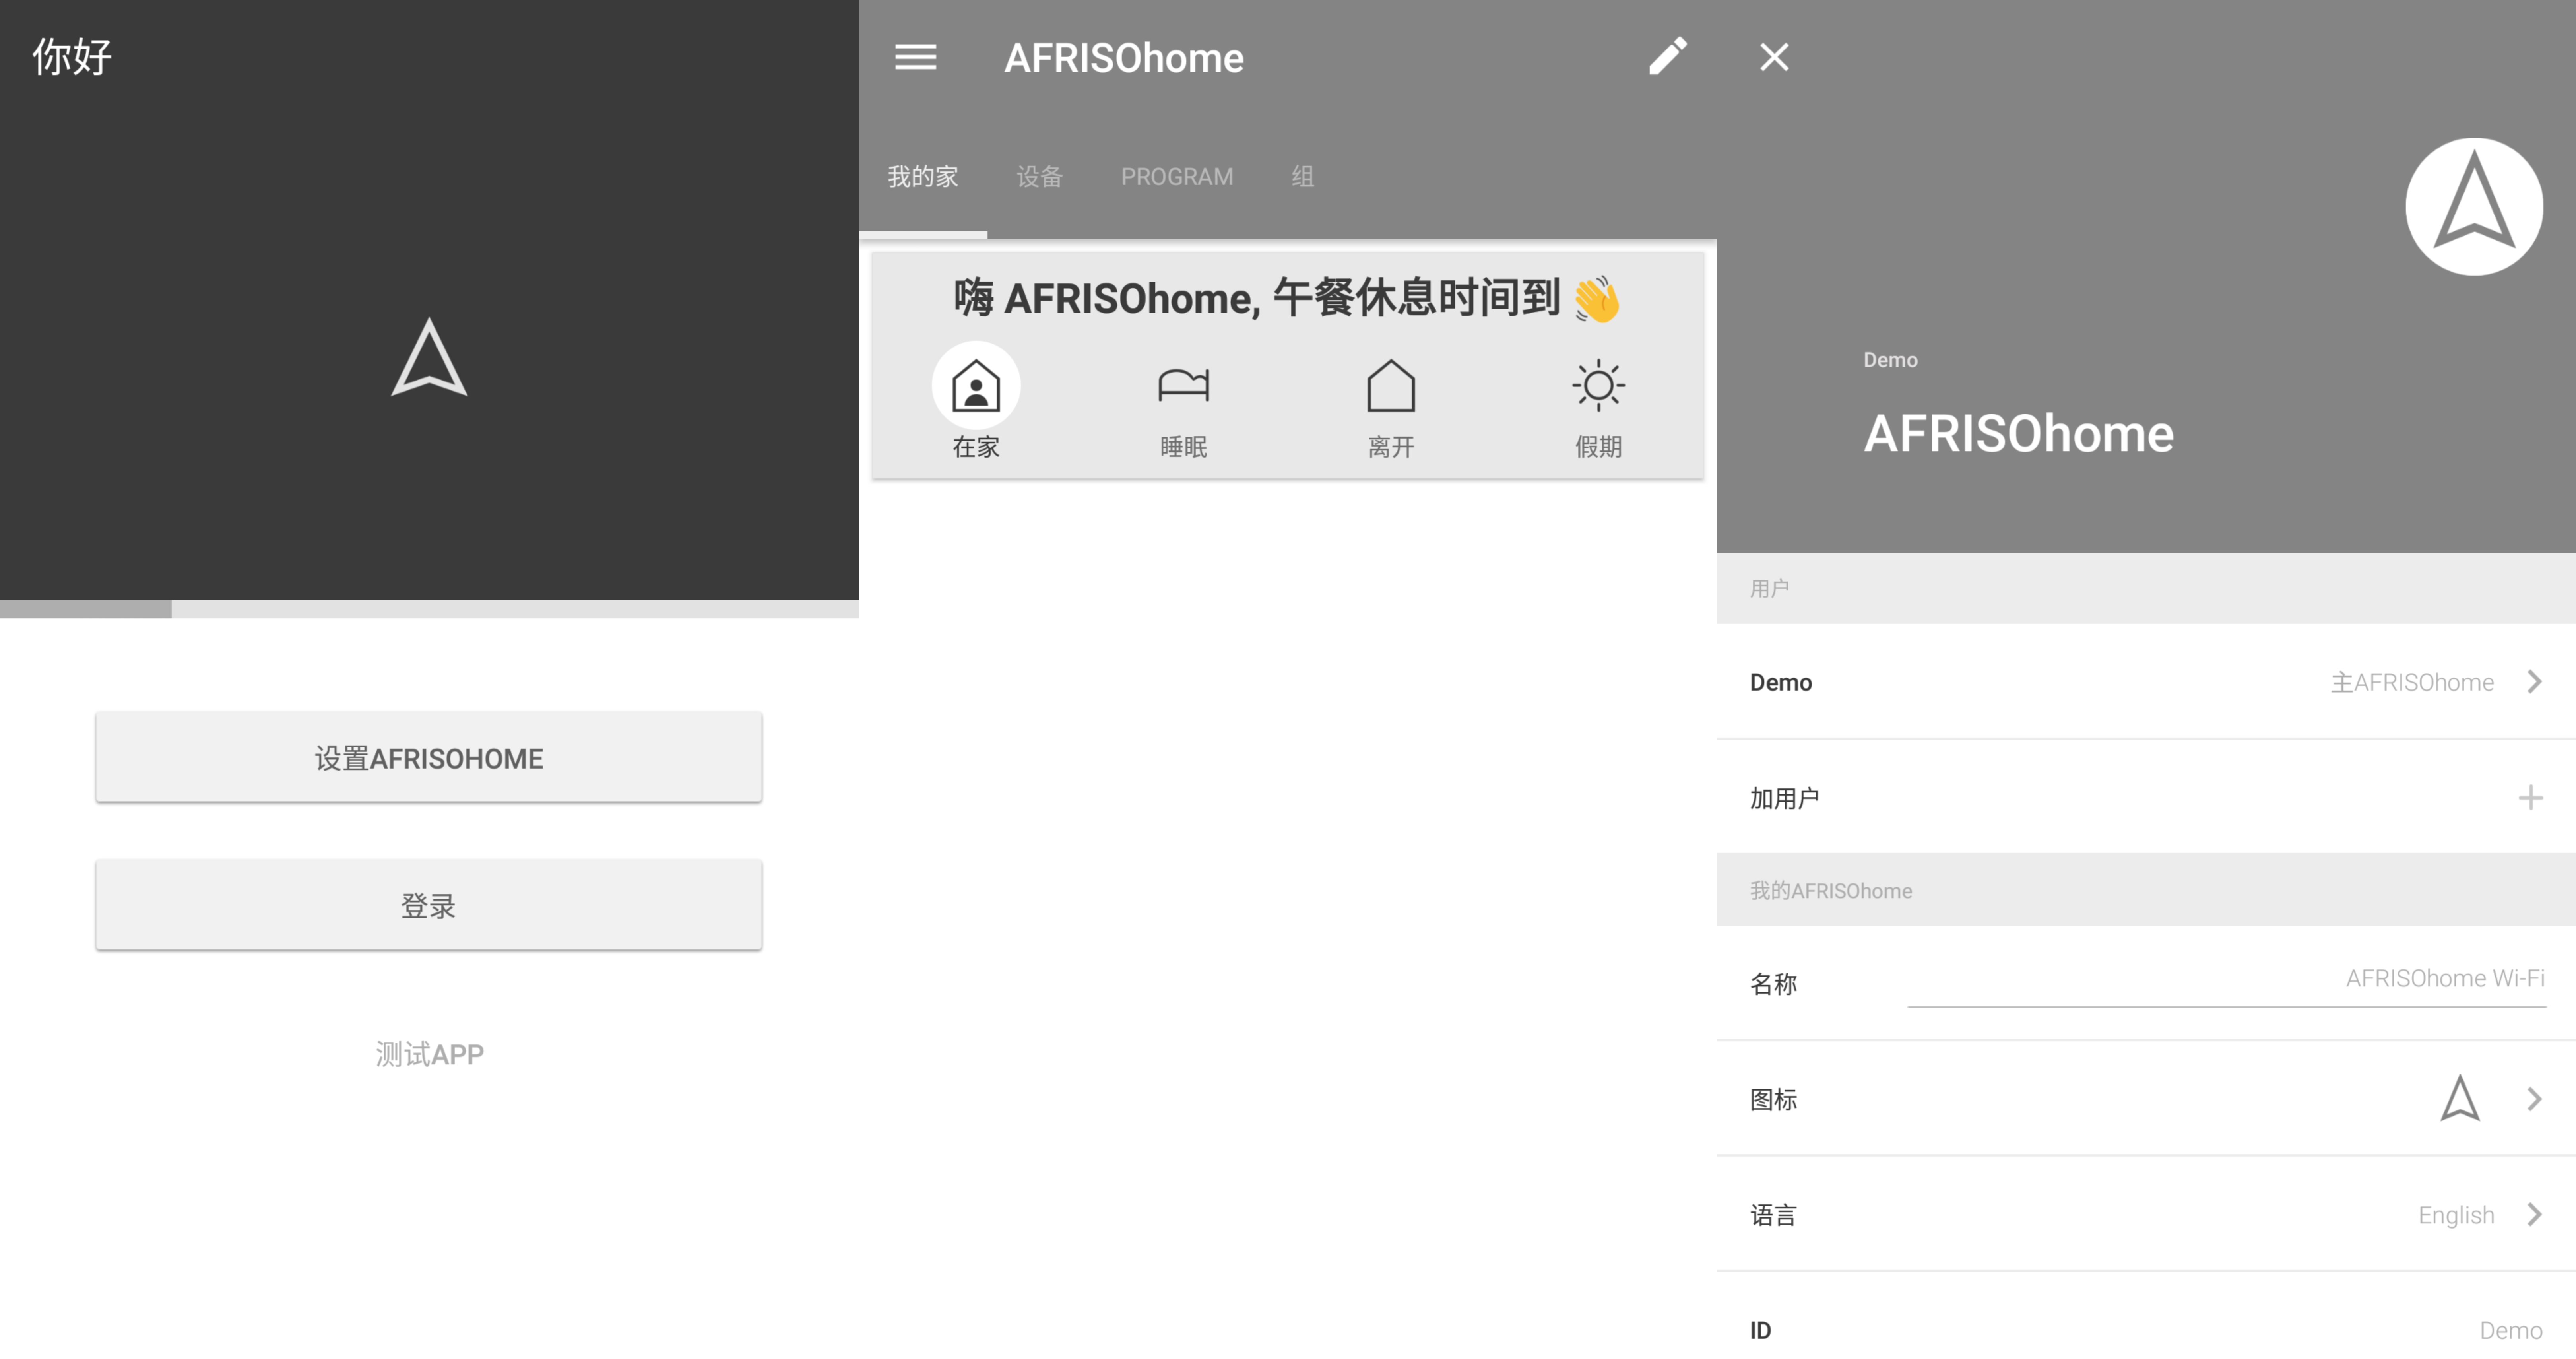Image resolution: width=2576 pixels, height=1359 pixels.
Task: Tap the round AFRISOhome avatar logo
Action: [x=2474, y=207]
